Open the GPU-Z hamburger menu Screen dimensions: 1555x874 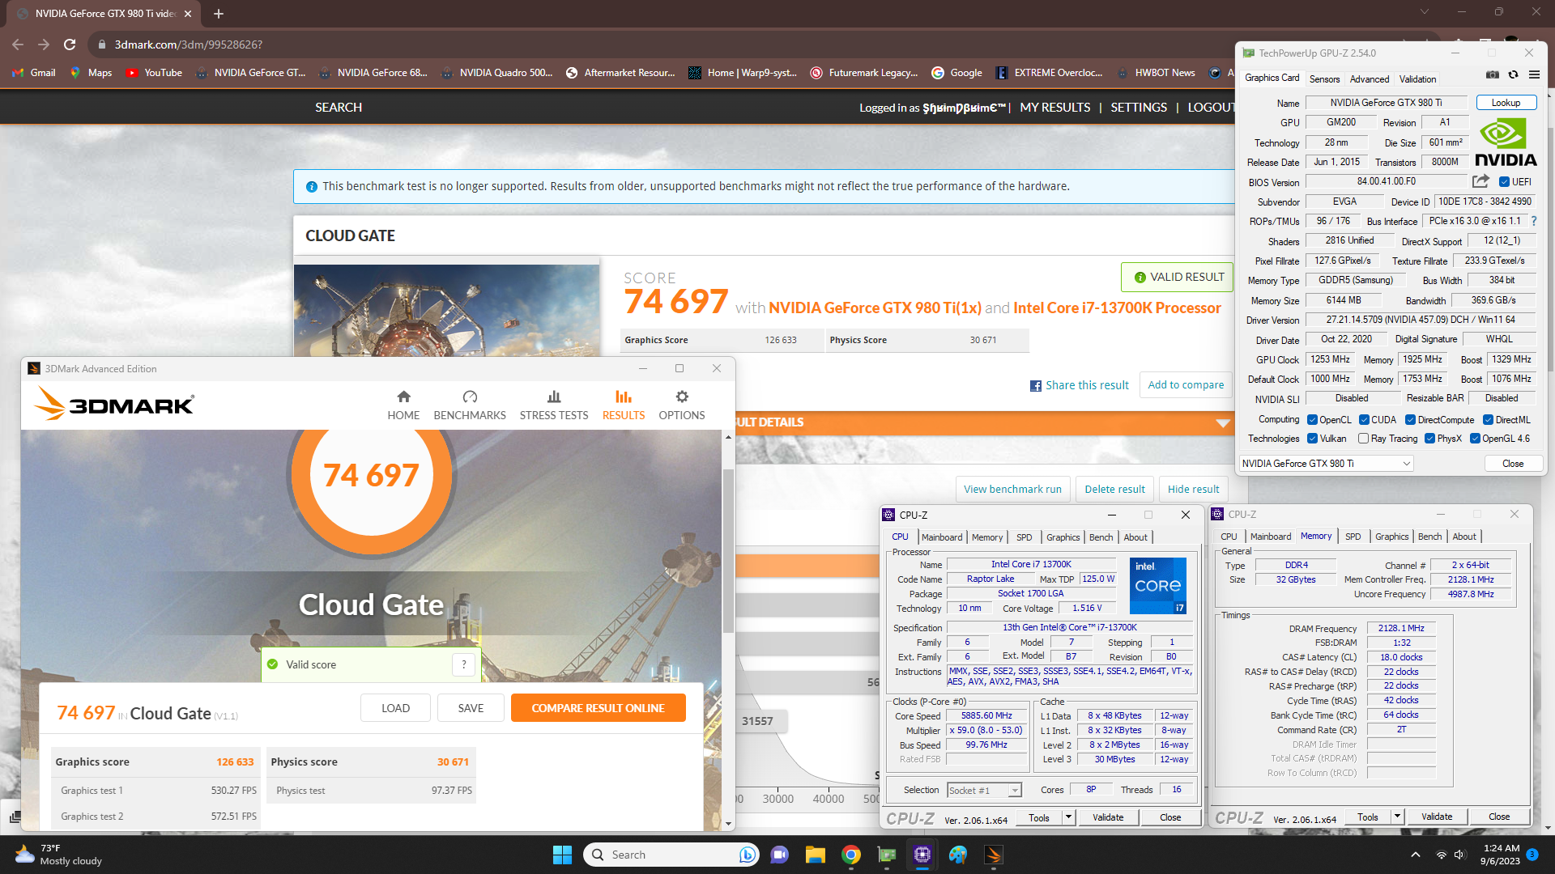click(1534, 74)
